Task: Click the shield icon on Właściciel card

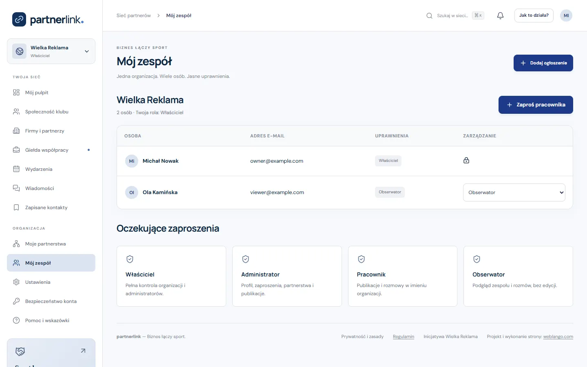Action: pos(130,259)
